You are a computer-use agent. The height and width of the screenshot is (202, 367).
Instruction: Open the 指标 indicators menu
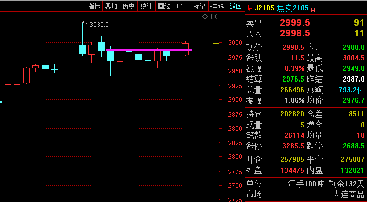tap(94, 6)
